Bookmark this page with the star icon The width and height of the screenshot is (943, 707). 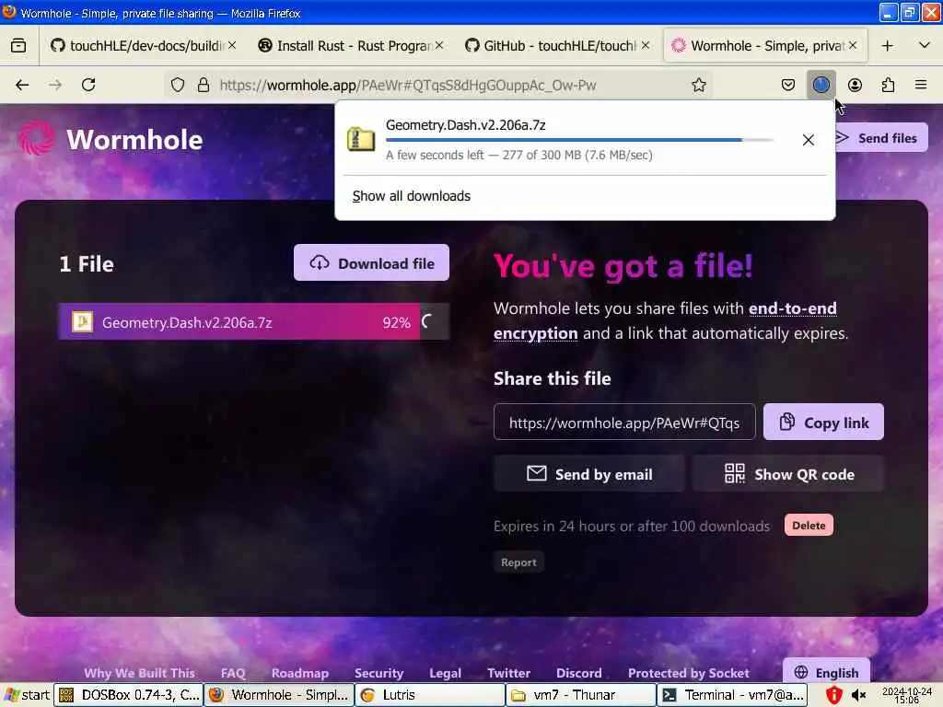(698, 85)
